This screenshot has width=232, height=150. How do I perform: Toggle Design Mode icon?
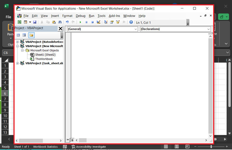pyautogui.click(x=98, y=22)
